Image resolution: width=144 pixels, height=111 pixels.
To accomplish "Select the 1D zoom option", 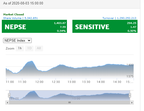I will (29, 48).
